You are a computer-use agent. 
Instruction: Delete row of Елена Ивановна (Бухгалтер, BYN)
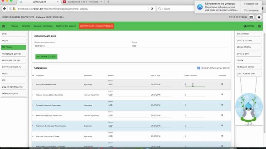coord(222,84)
